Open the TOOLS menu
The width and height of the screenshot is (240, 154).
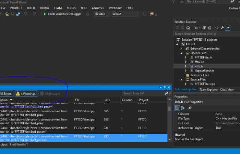(71, 8)
